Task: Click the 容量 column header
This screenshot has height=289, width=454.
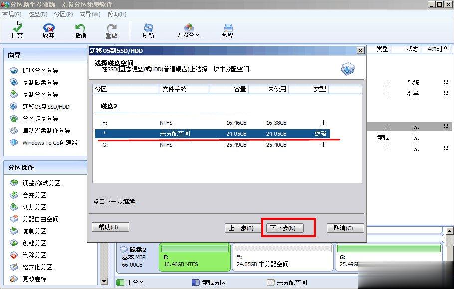Action: coord(228,89)
